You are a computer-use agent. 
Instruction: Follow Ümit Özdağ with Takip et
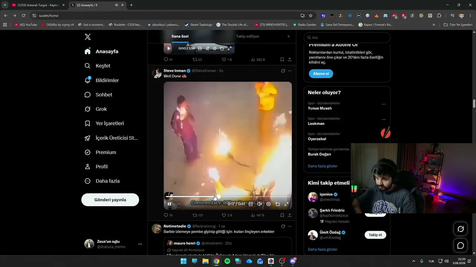coord(375,235)
